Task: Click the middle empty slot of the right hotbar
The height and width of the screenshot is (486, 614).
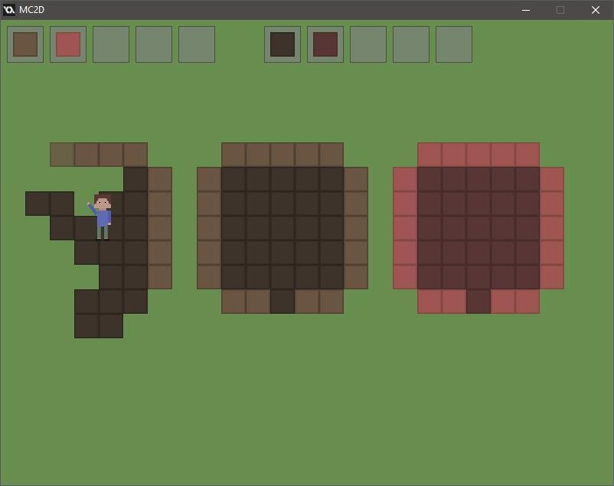Action: 410,44
